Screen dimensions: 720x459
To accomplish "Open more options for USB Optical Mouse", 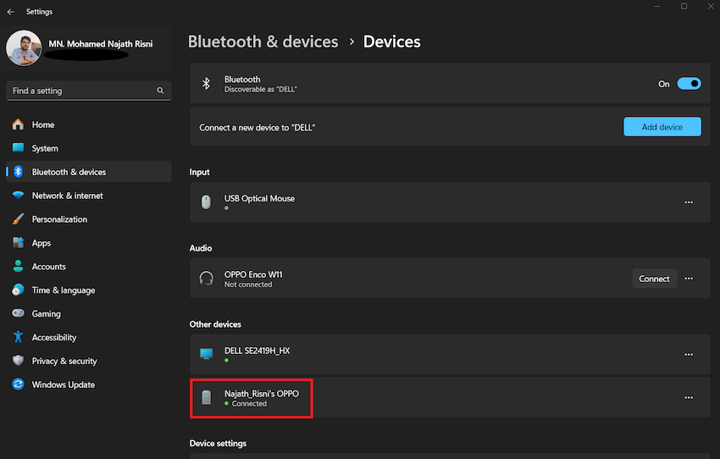I will pos(689,202).
